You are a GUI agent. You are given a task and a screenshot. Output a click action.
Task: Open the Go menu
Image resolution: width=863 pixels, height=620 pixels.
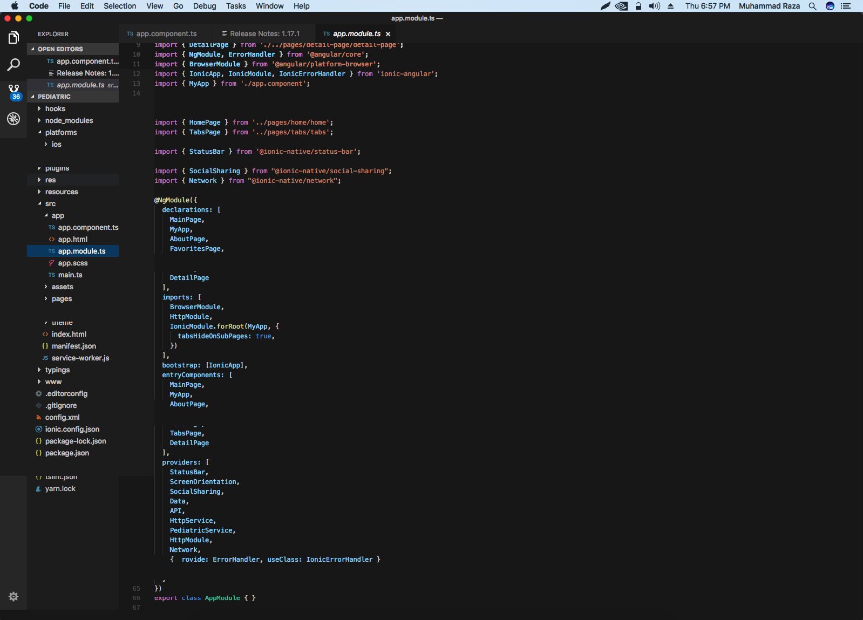tap(178, 6)
